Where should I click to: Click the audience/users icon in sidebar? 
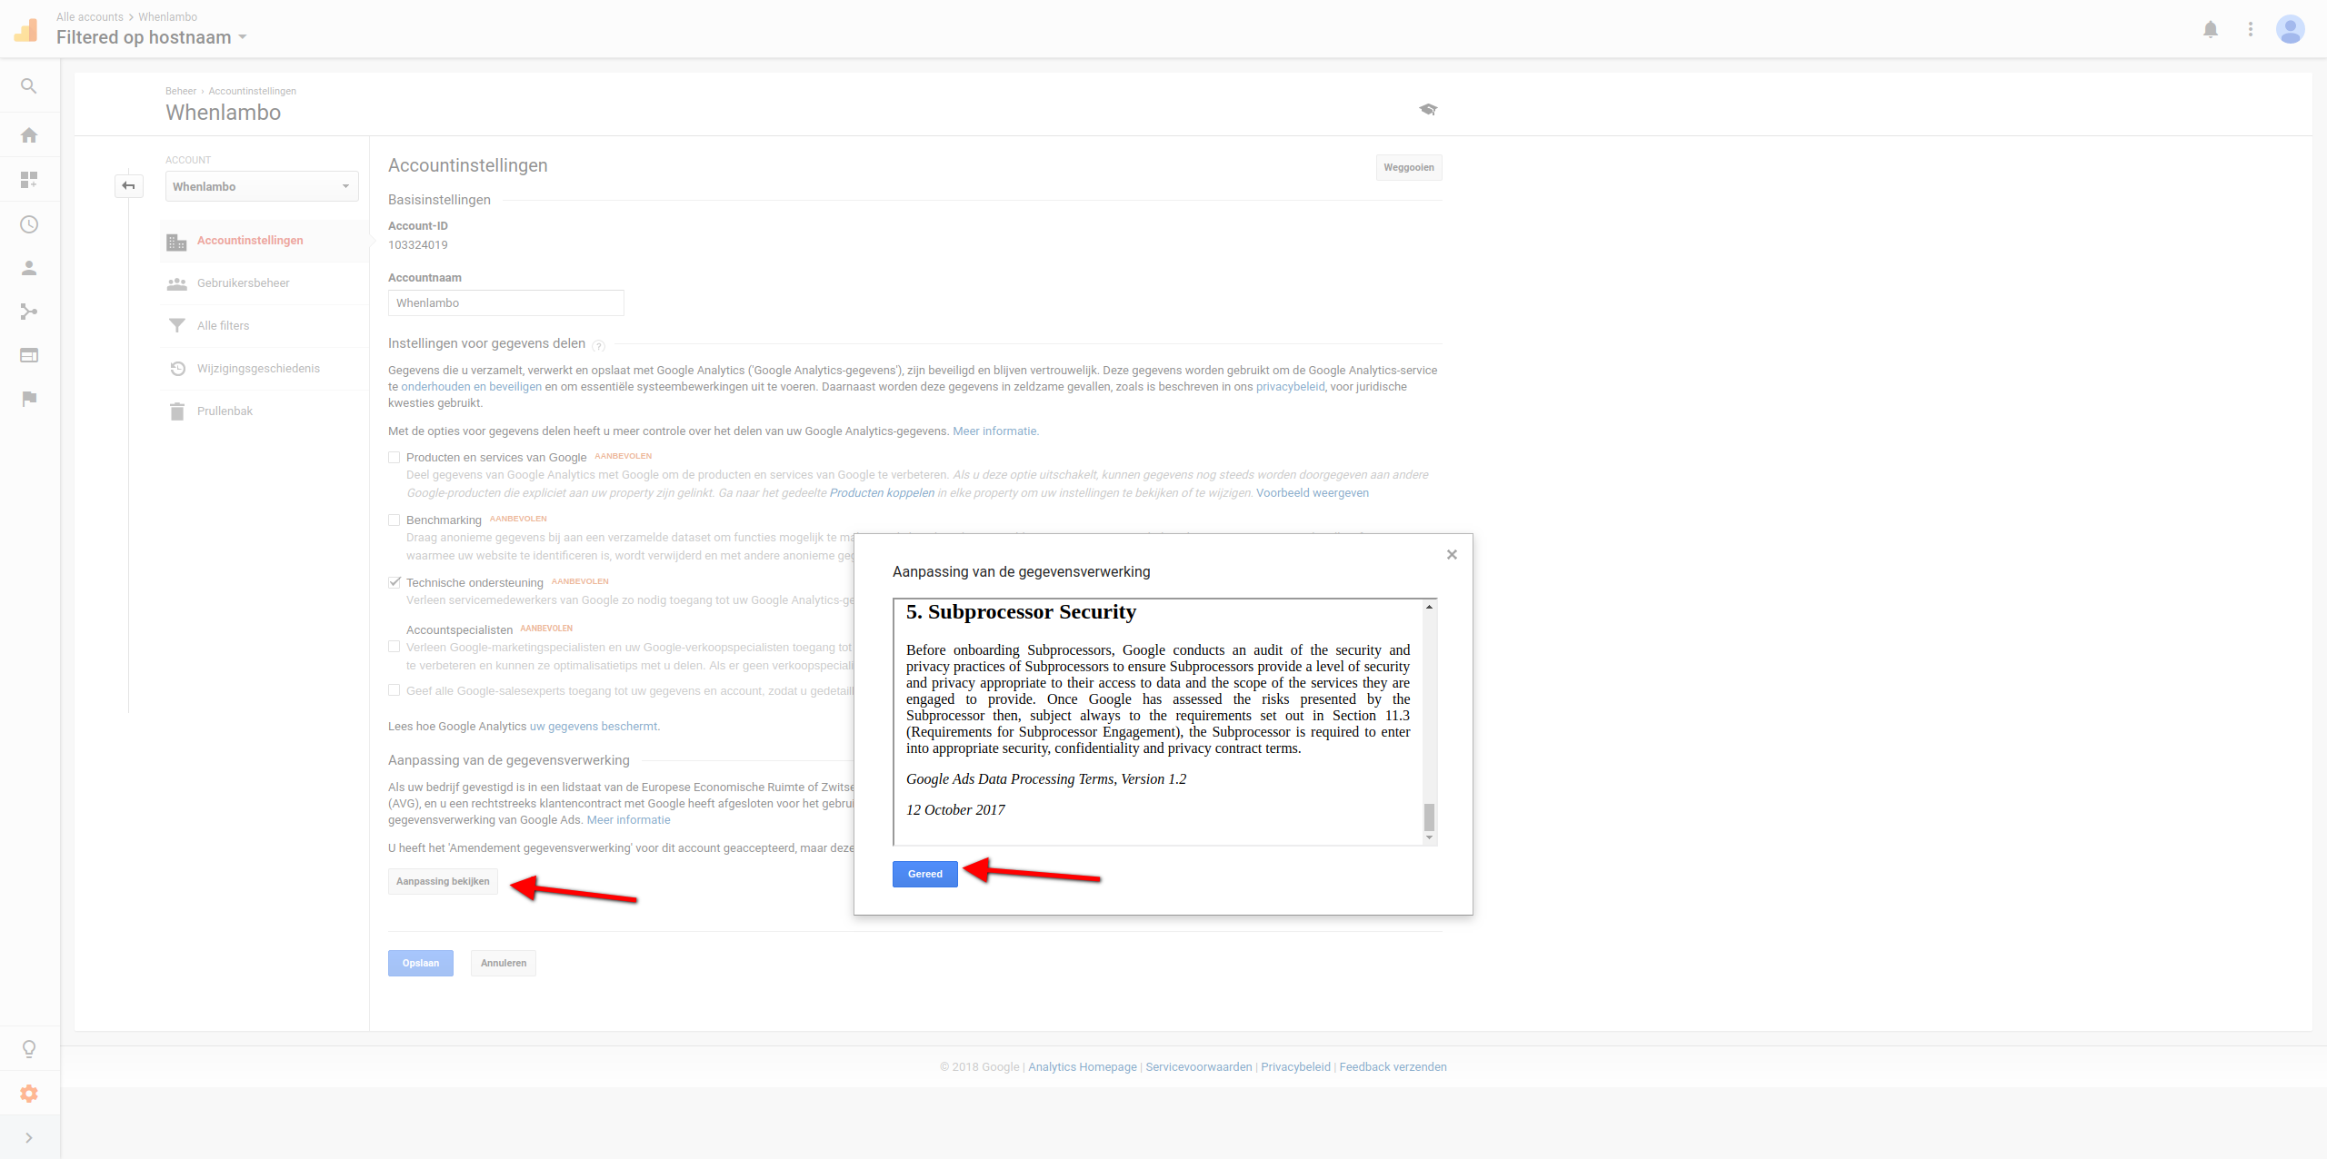pyautogui.click(x=28, y=268)
